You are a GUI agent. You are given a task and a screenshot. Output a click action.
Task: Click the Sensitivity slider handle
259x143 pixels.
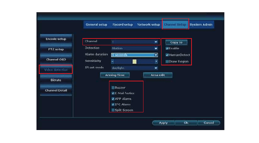click(x=135, y=62)
